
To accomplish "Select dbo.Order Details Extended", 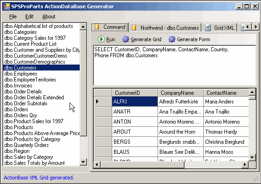I will point(41,97).
